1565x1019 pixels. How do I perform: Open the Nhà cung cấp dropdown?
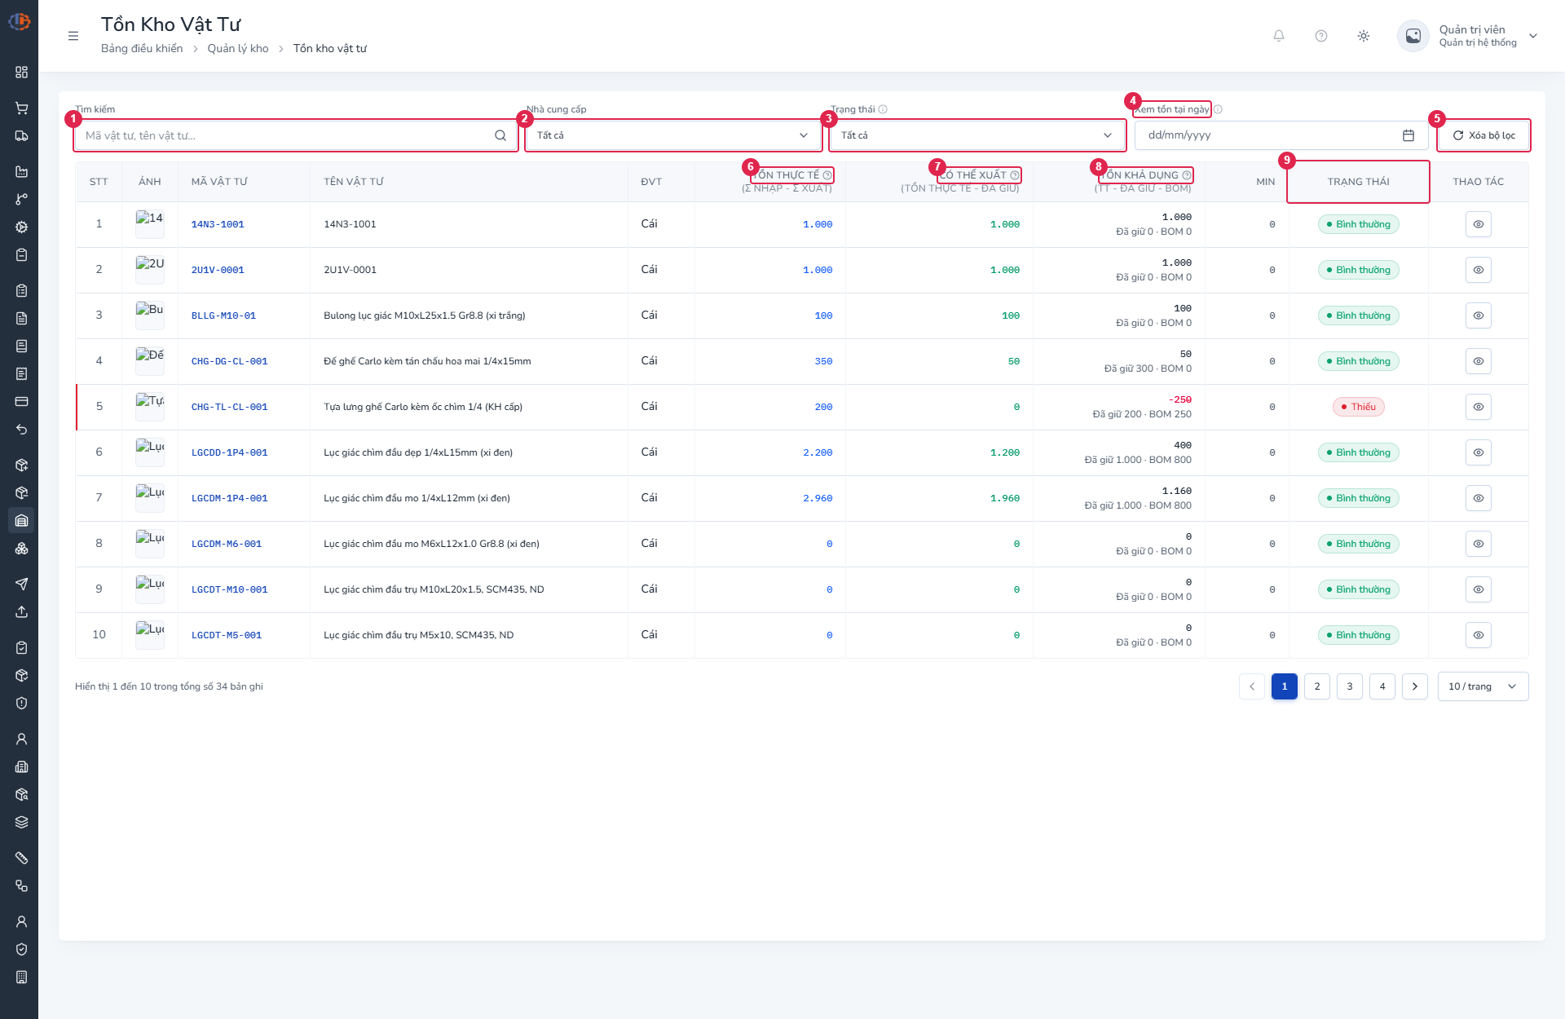[673, 135]
